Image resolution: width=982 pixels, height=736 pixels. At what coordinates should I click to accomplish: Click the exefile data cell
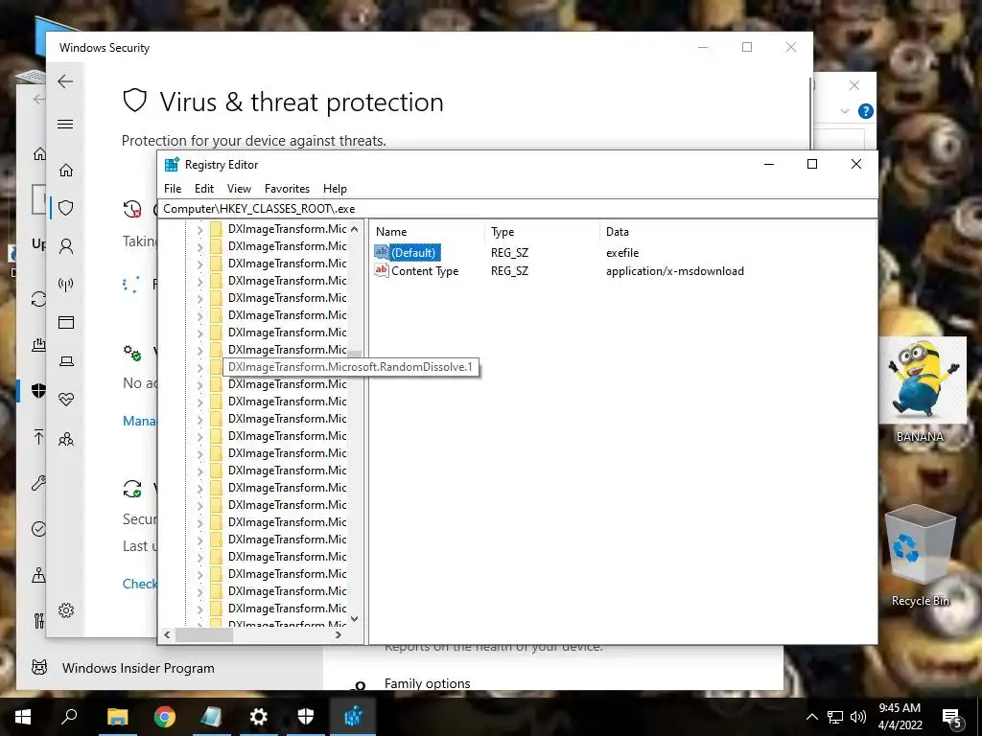[622, 253]
